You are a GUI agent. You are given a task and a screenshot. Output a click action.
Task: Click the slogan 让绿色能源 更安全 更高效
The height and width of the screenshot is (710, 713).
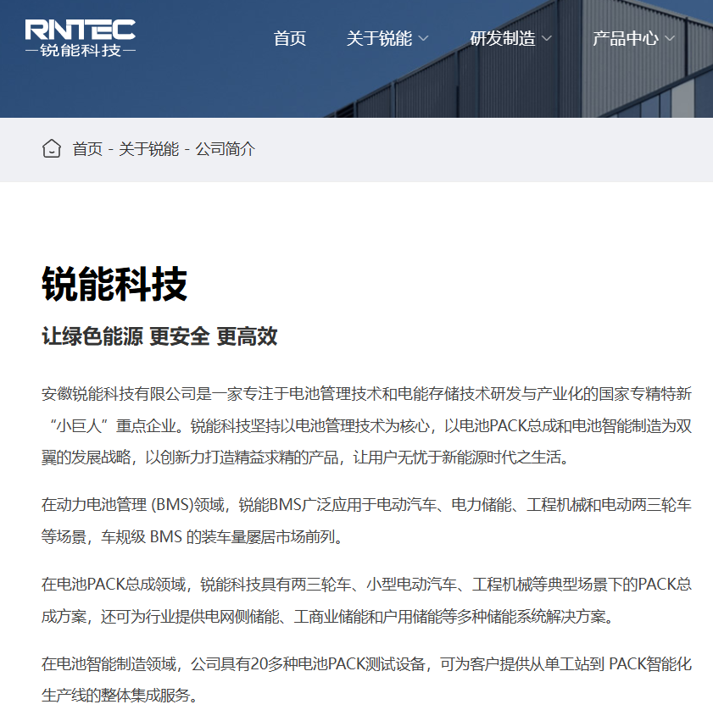click(159, 336)
